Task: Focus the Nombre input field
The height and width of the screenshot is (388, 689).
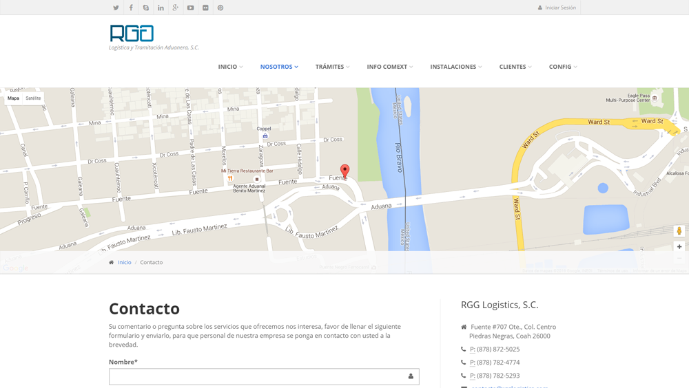Action: click(x=264, y=376)
